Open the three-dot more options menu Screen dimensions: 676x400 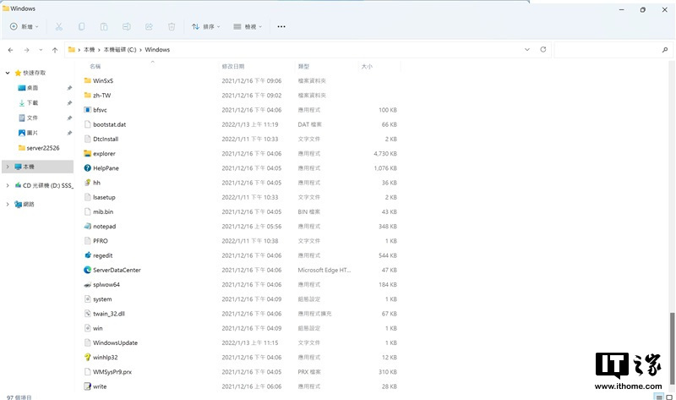pyautogui.click(x=281, y=26)
